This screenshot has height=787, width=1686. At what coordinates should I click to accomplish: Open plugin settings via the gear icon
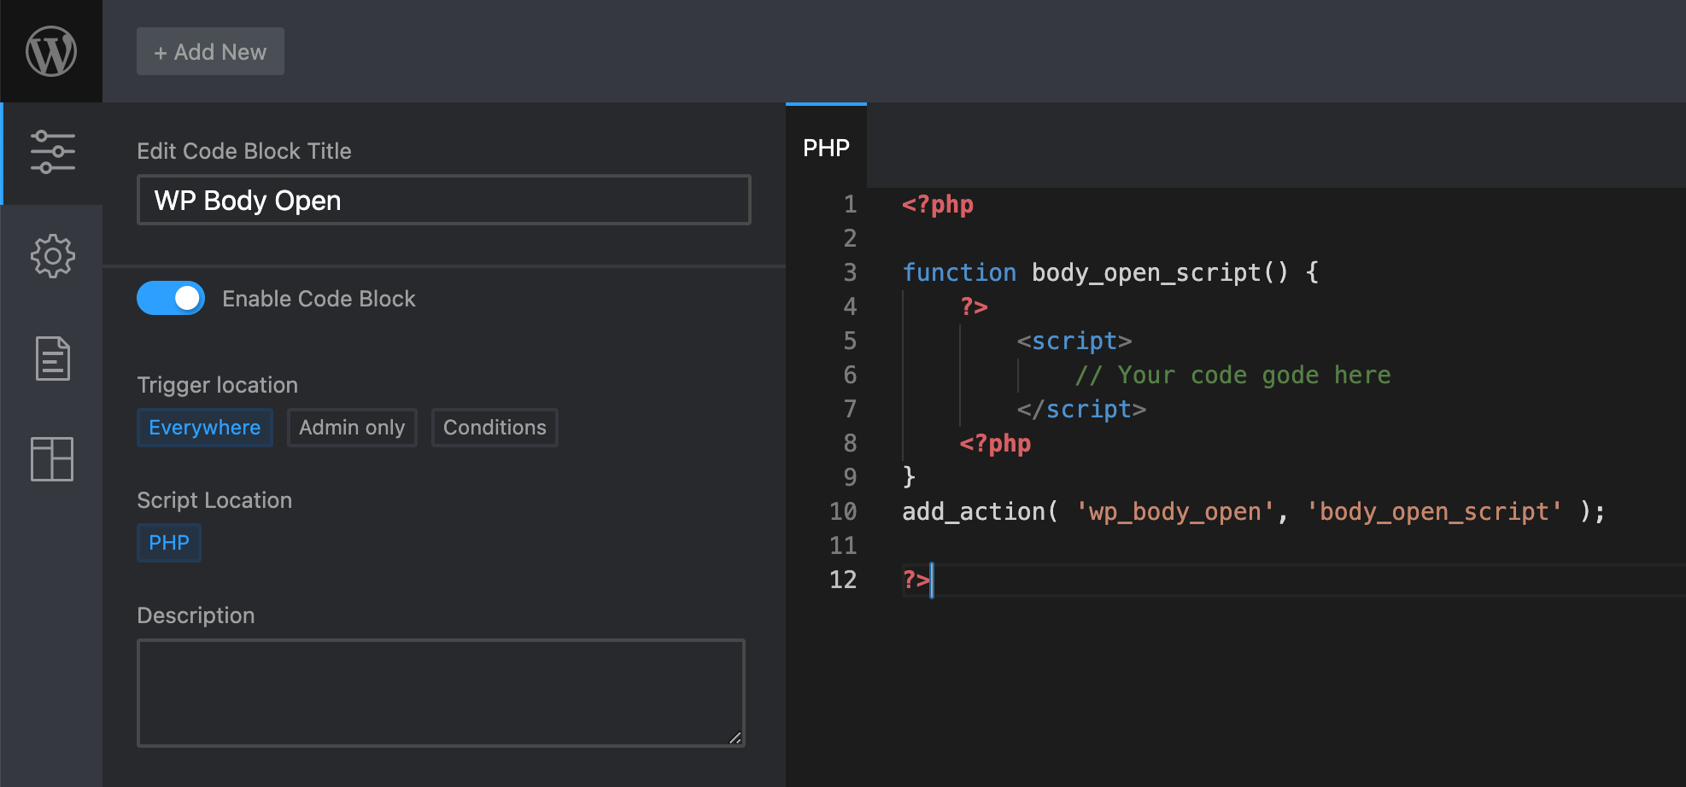tap(53, 256)
